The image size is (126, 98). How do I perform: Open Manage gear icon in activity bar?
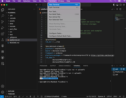[x=3, y=92]
